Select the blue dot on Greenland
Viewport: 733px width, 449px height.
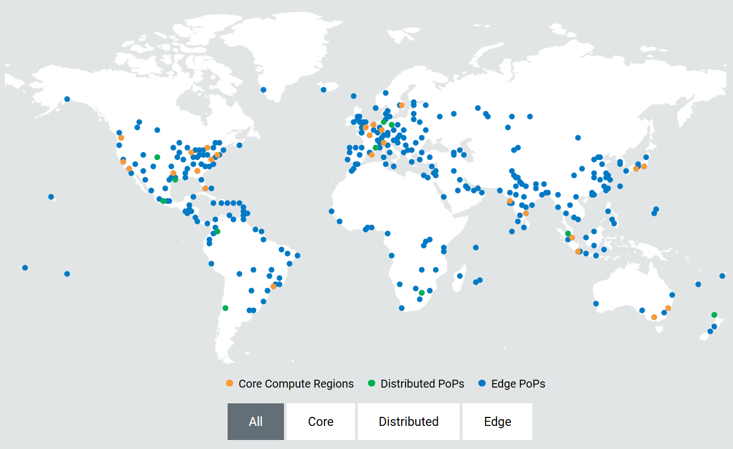click(x=263, y=90)
